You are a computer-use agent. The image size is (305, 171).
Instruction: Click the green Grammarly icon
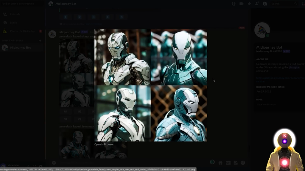click(212, 162)
